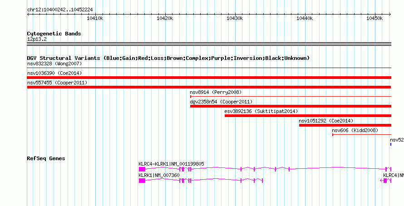Image resolution: width=404 pixels, height=206 pixels.
Task: Select the nsv8914 thin red line
Action: click(291, 97)
